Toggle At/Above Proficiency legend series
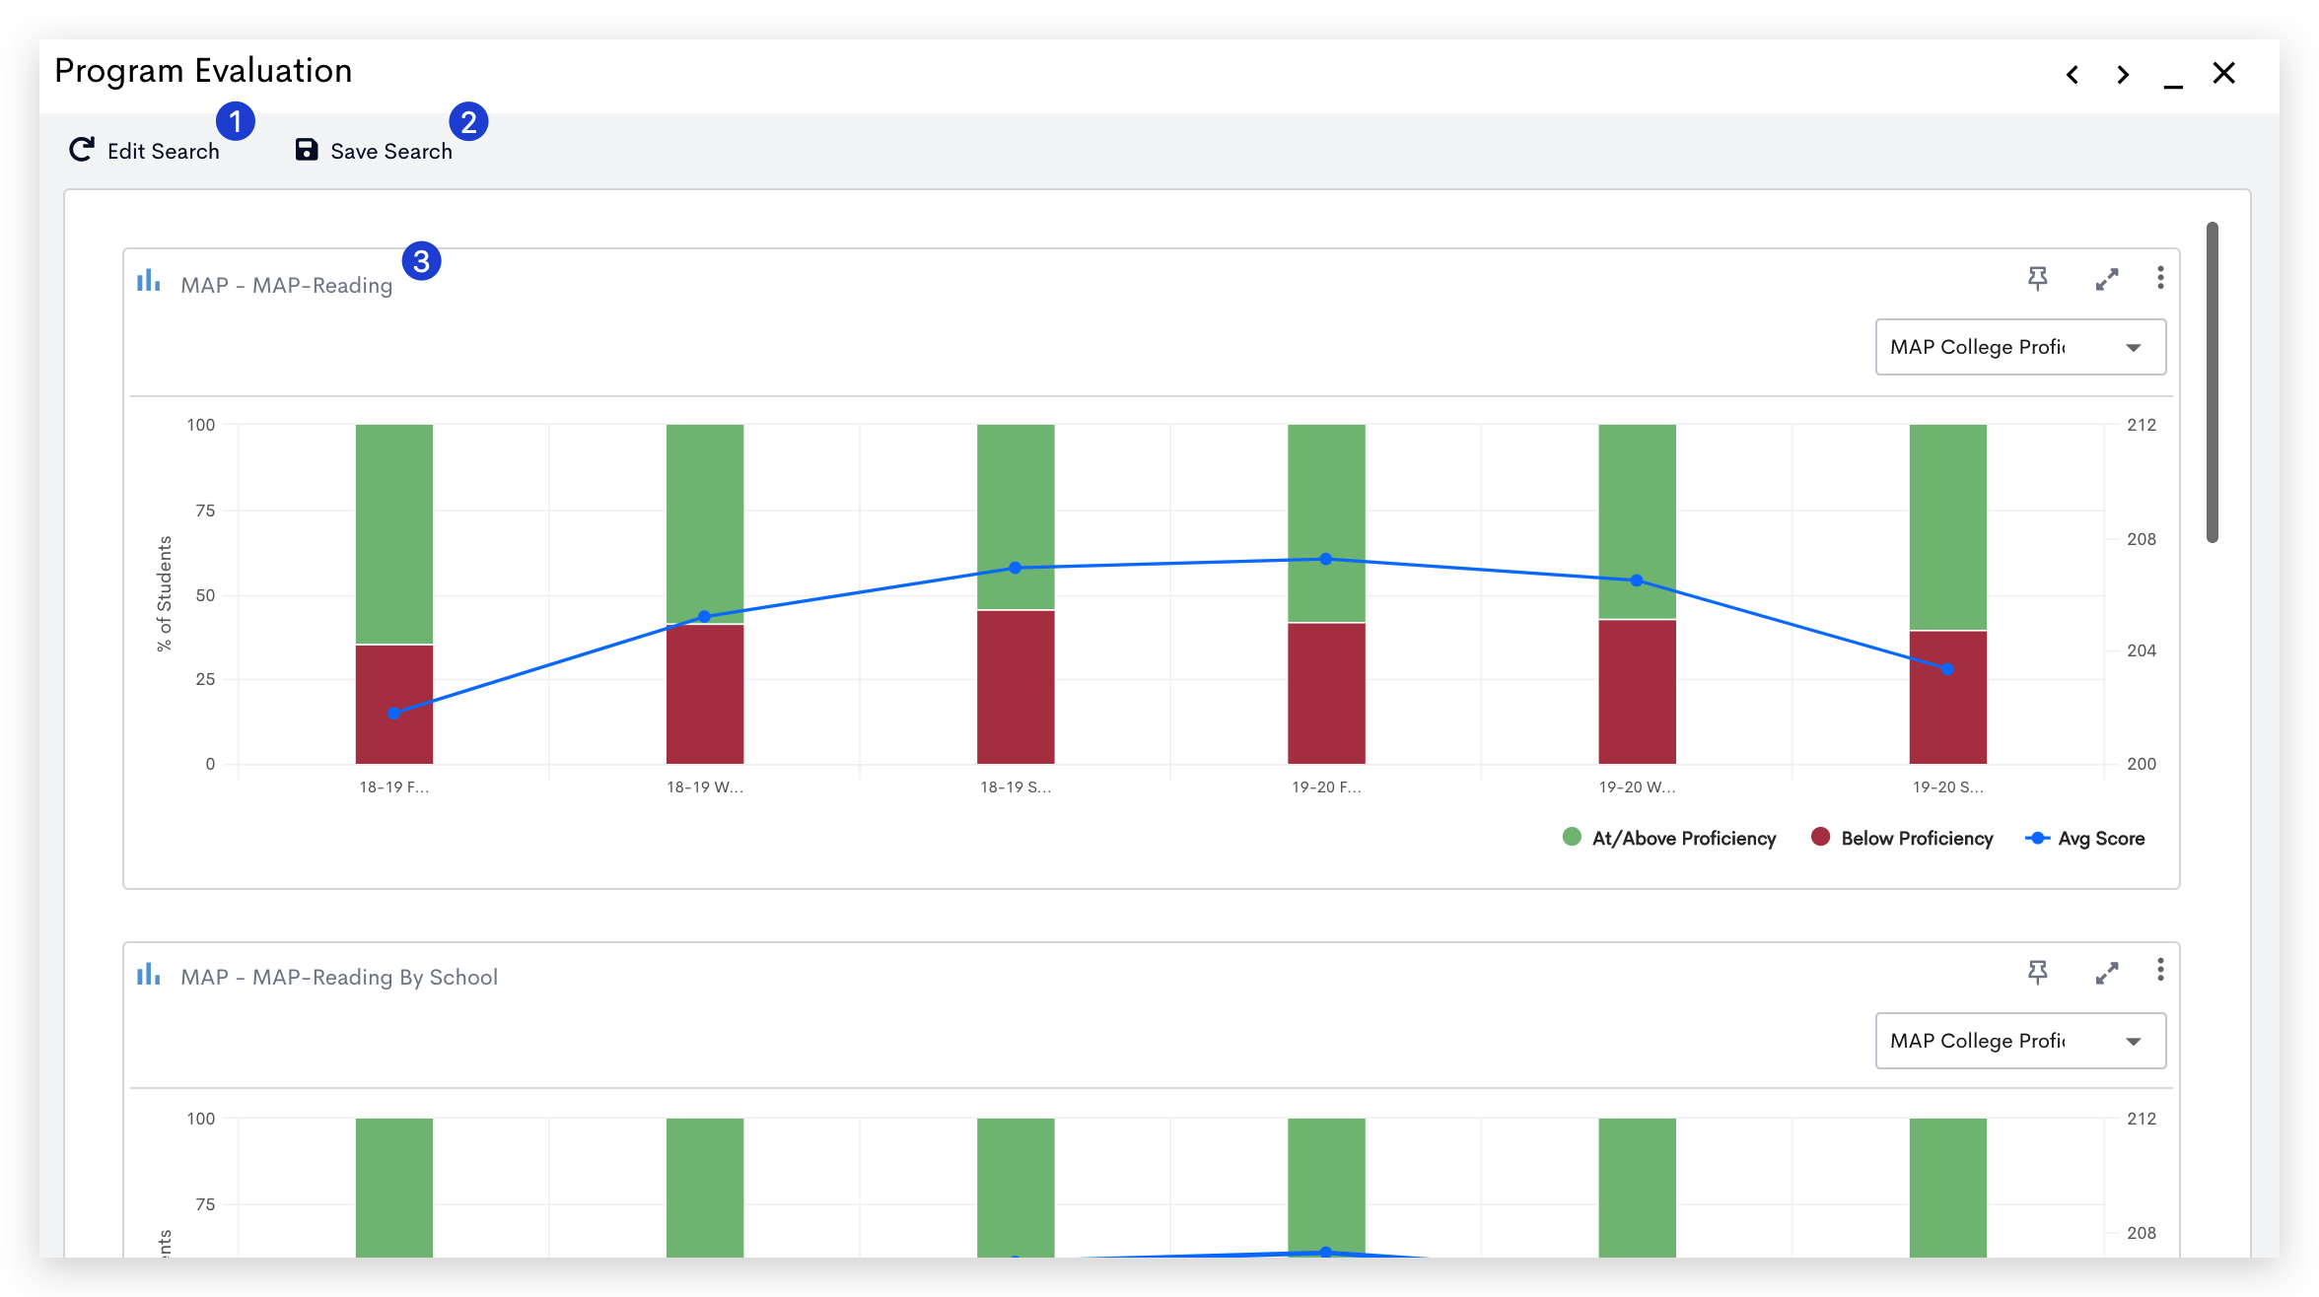2319x1297 pixels. pos(1669,838)
